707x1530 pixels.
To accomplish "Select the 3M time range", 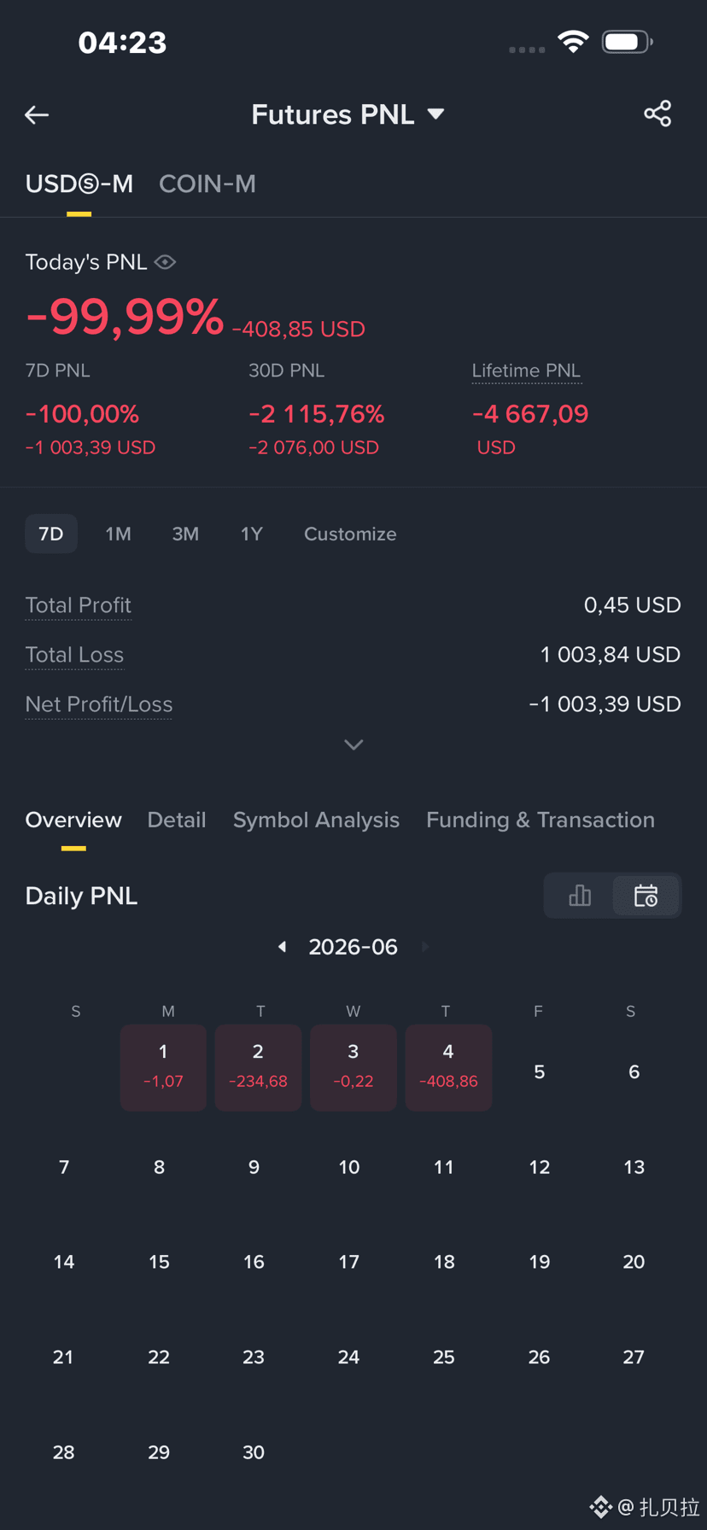I will (x=185, y=534).
